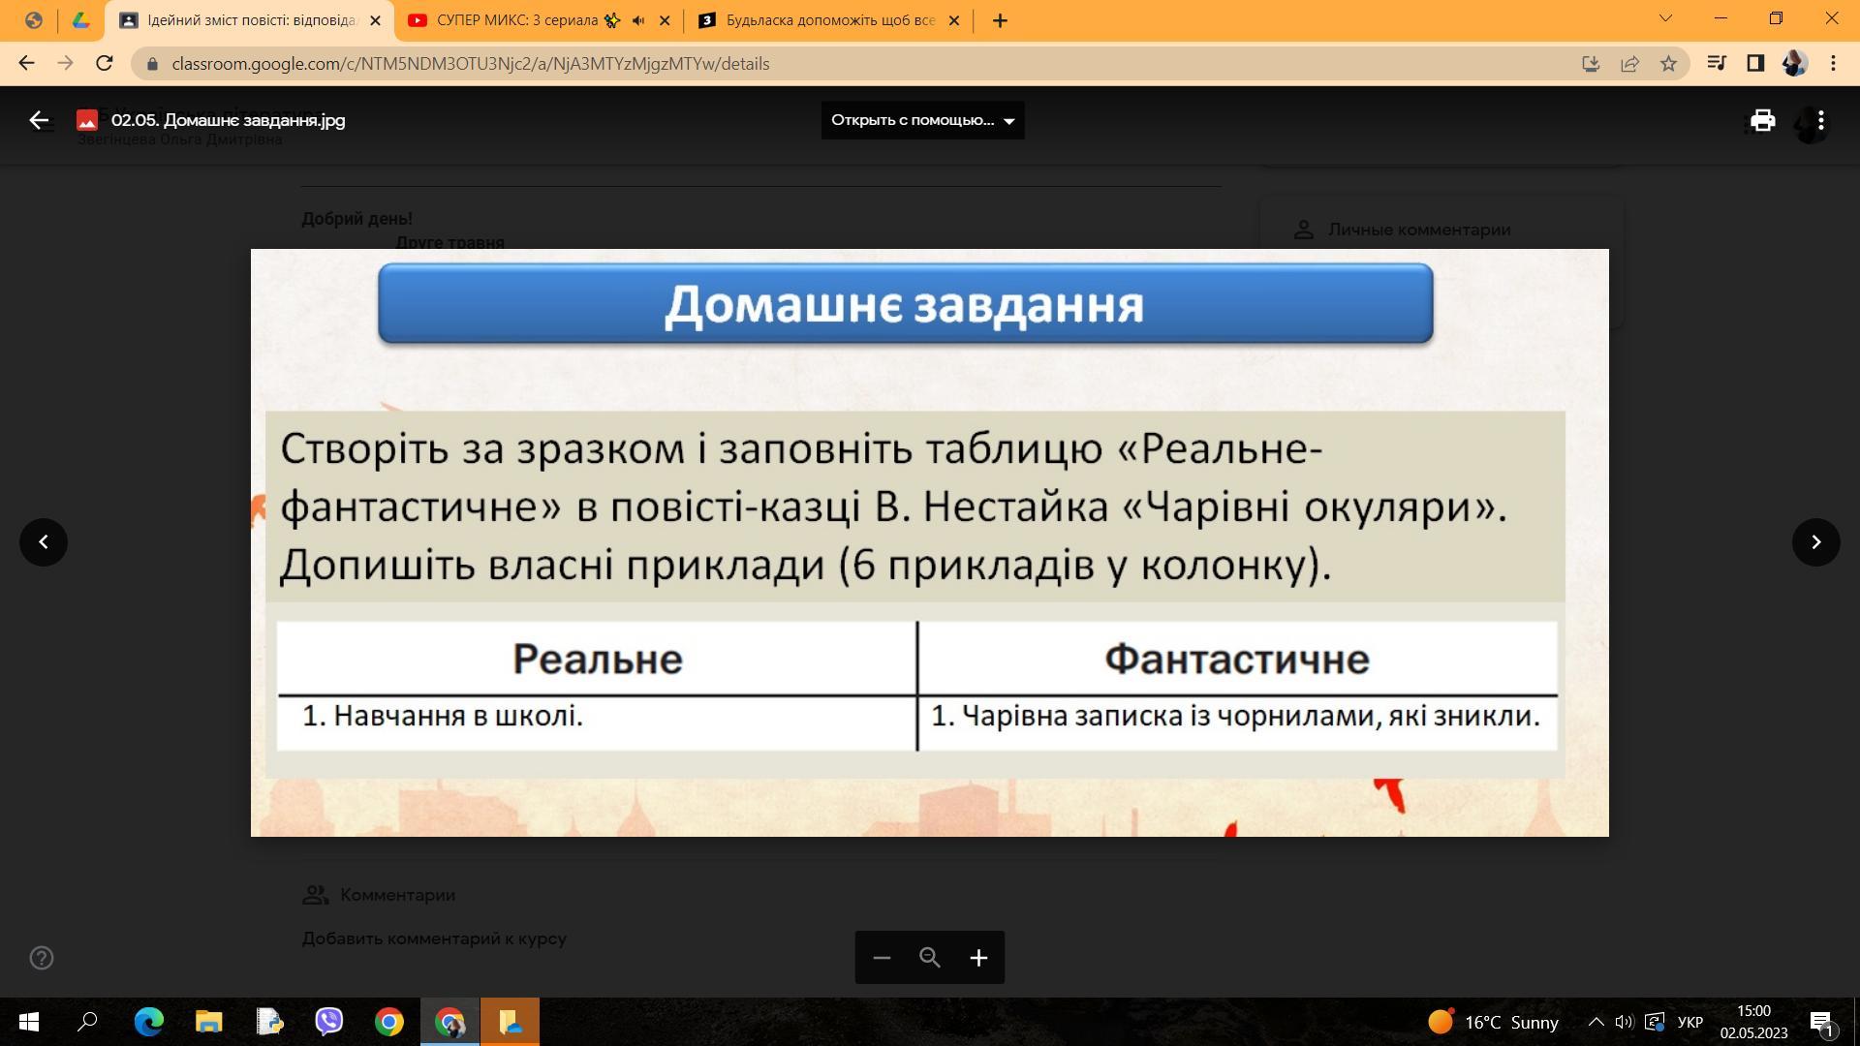Viewport: 1860px width, 1046px height.
Task: Mute audio on the YouTube tab
Action: 638,20
